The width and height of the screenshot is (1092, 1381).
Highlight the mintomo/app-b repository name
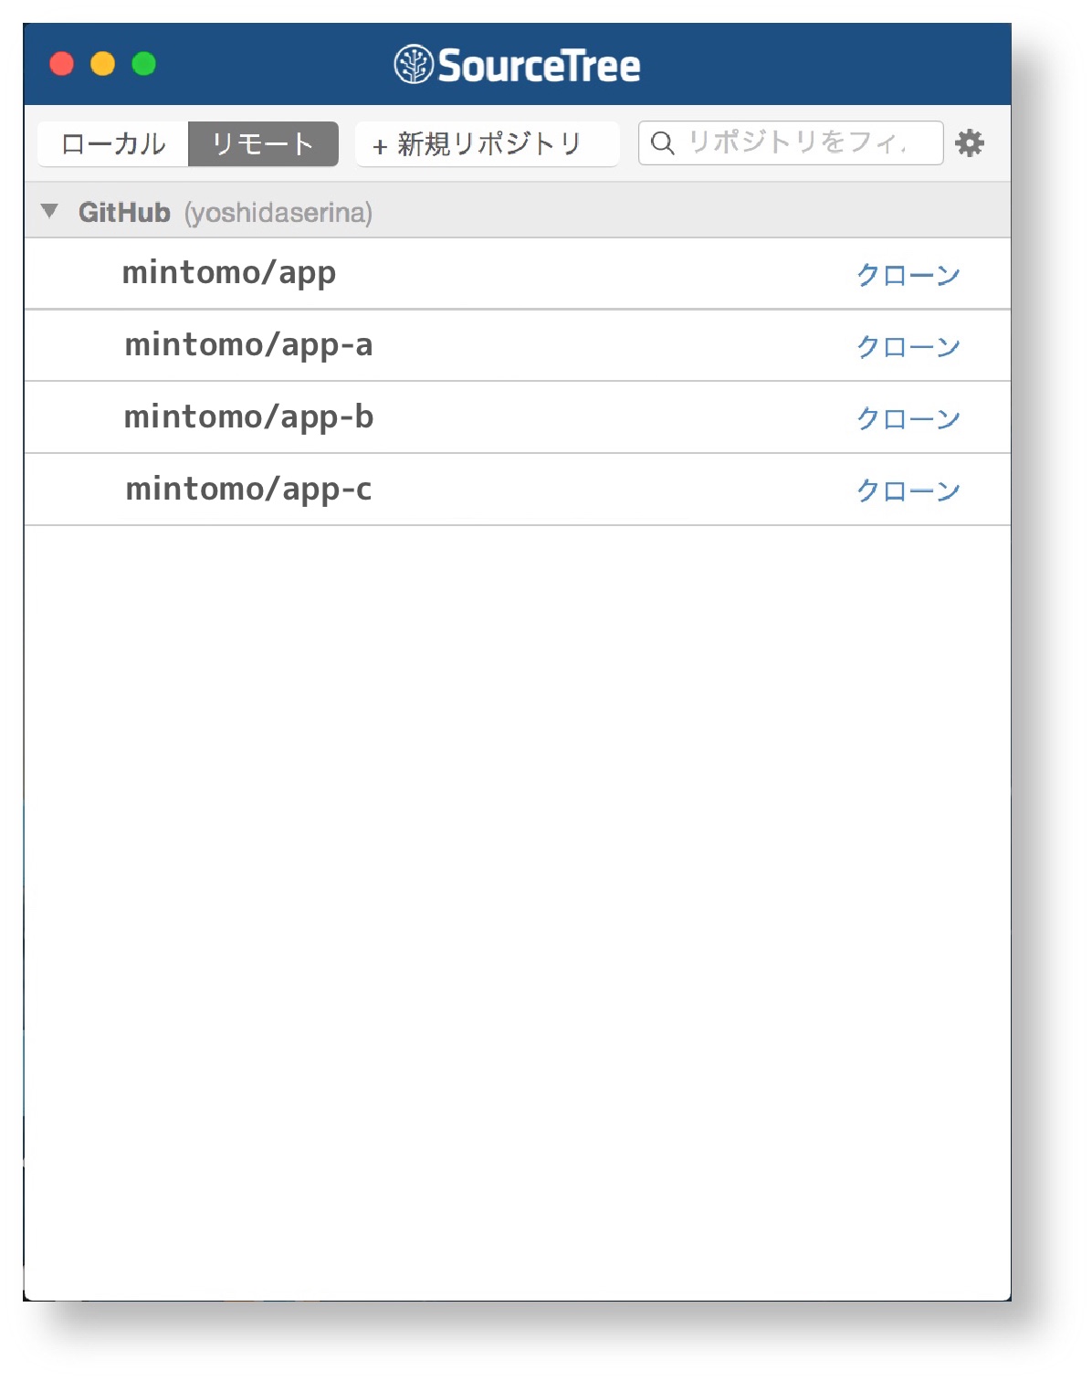pyautogui.click(x=248, y=417)
